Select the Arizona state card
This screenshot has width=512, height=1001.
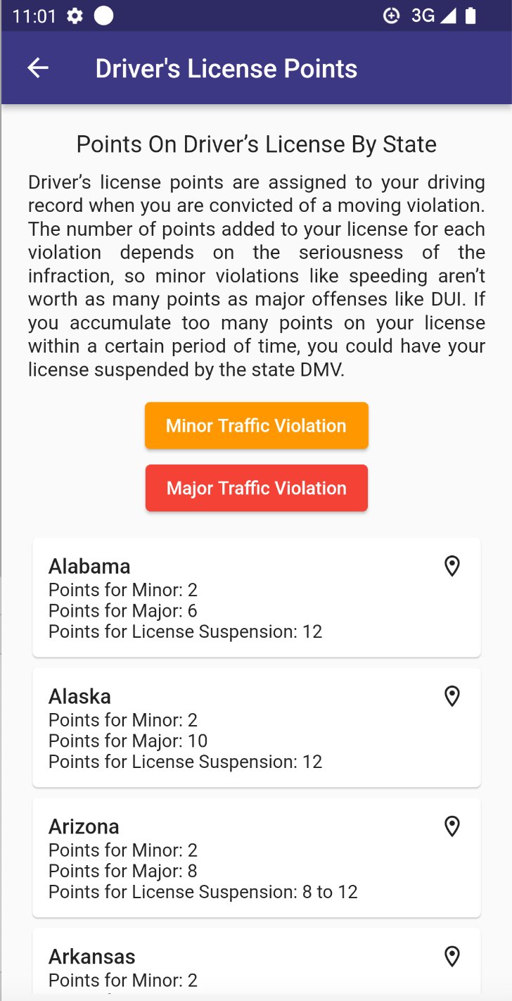tap(257, 858)
